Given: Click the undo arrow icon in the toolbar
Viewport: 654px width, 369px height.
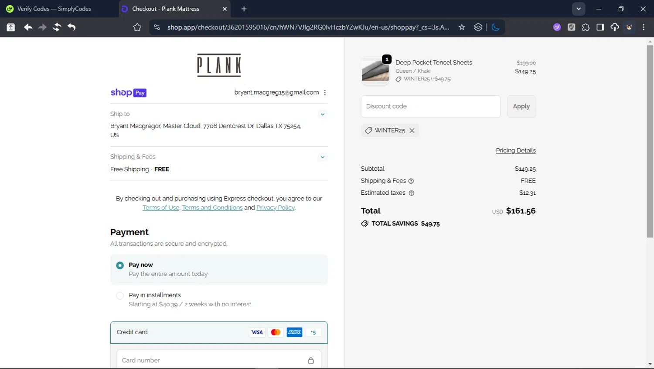Looking at the screenshot, I should [72, 27].
